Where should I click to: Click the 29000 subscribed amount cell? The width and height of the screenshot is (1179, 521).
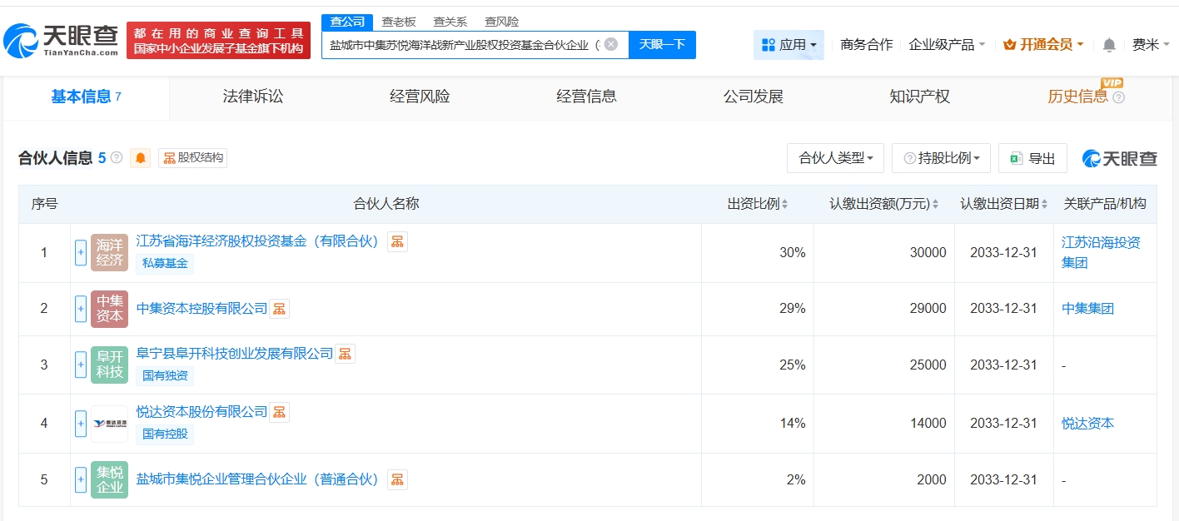[x=884, y=309]
